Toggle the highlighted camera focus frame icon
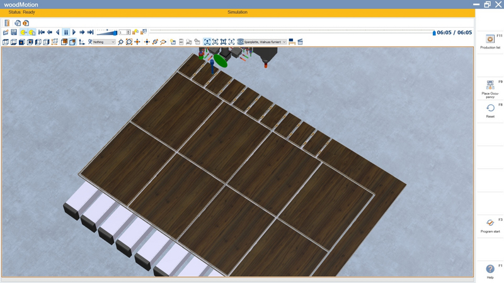504x283 pixels. pyautogui.click(x=207, y=42)
